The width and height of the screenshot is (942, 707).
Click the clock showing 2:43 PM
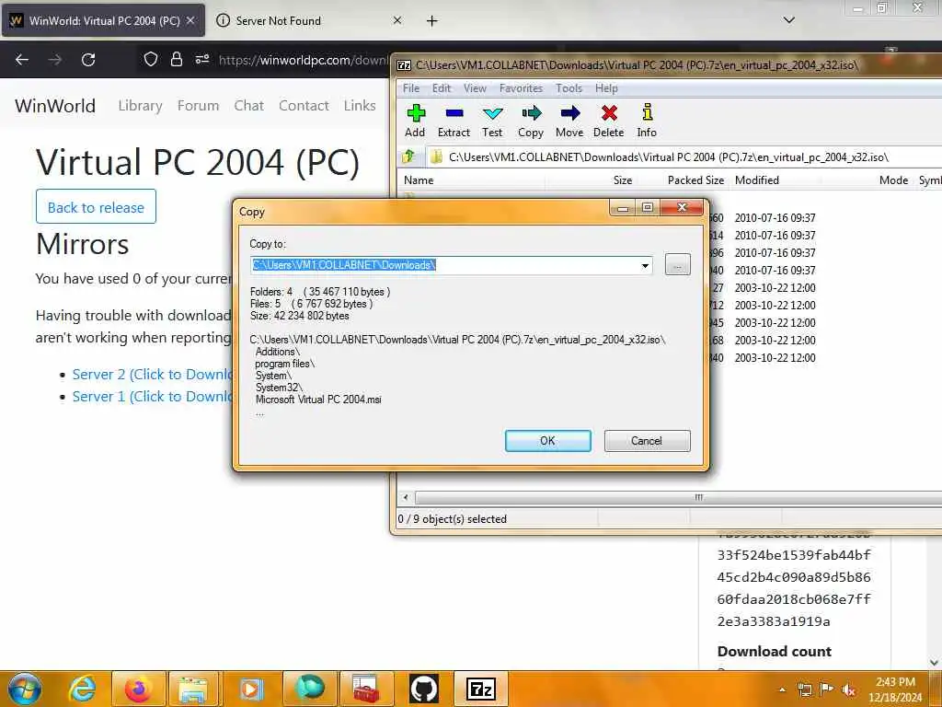tap(894, 682)
